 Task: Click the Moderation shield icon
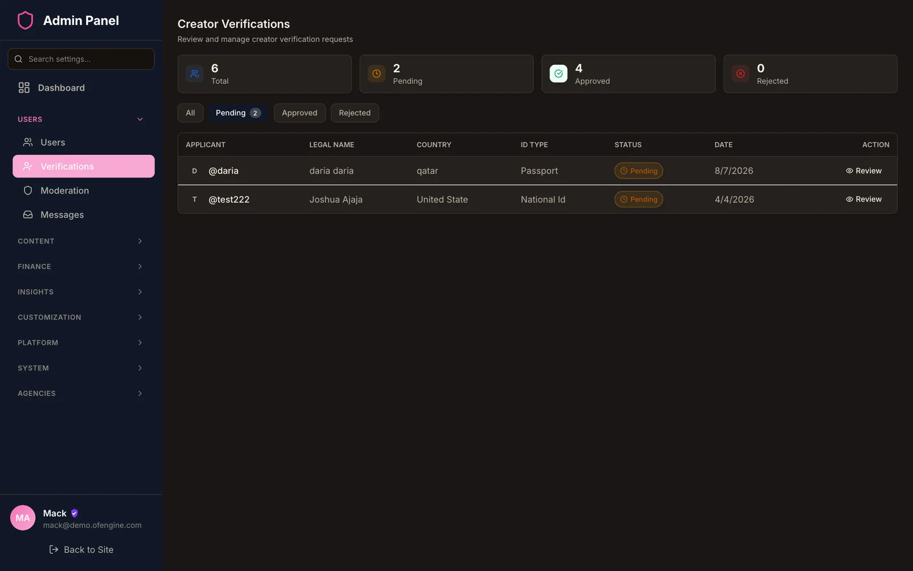tap(27, 190)
